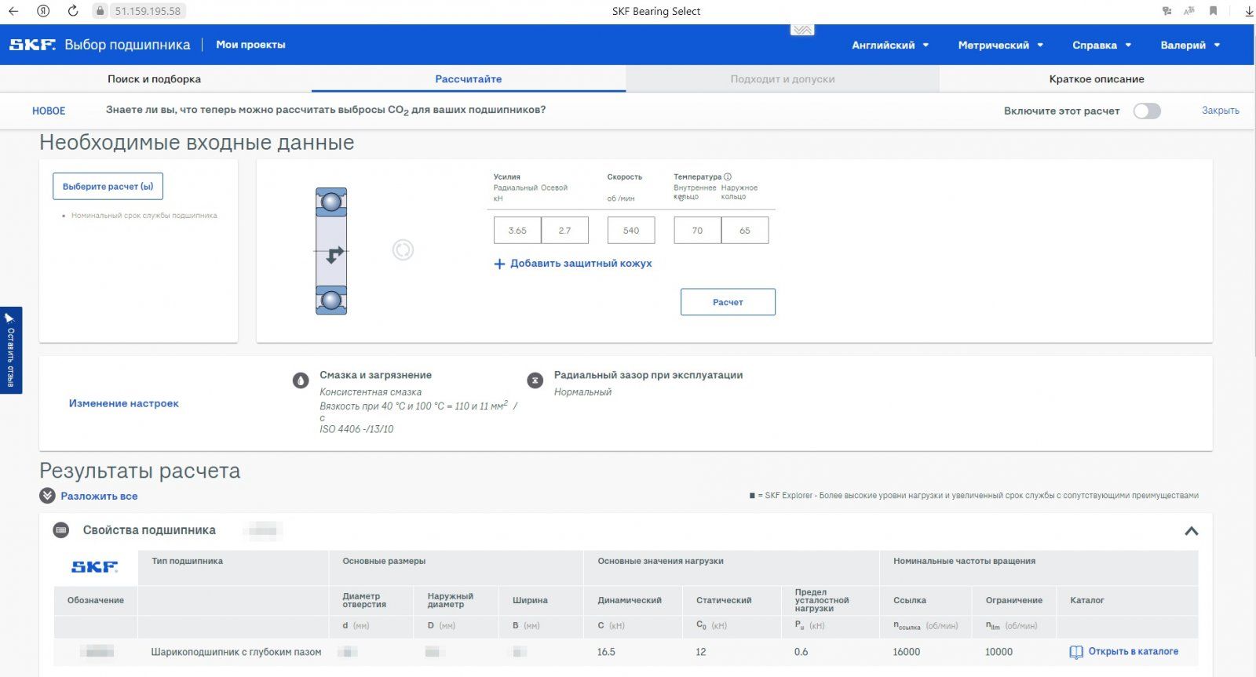Click the feedback tab on the left edge

pos(10,350)
